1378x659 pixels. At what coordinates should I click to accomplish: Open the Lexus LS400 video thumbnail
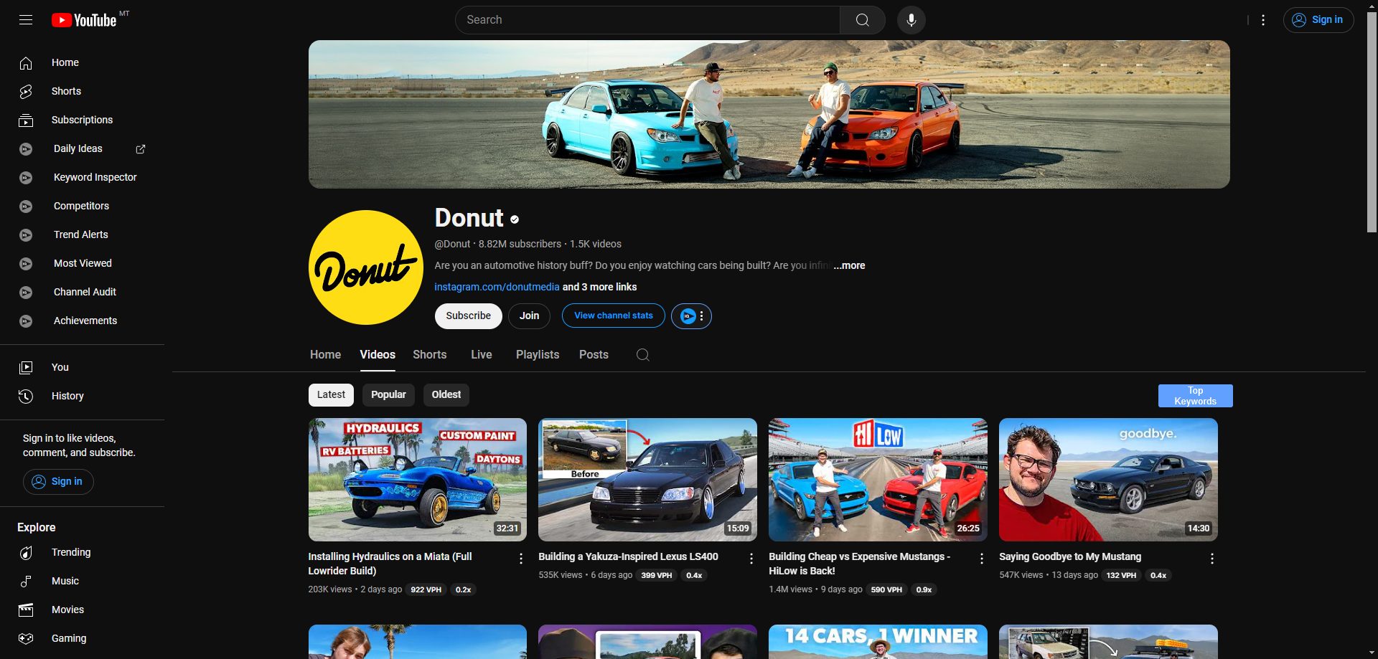coord(648,480)
